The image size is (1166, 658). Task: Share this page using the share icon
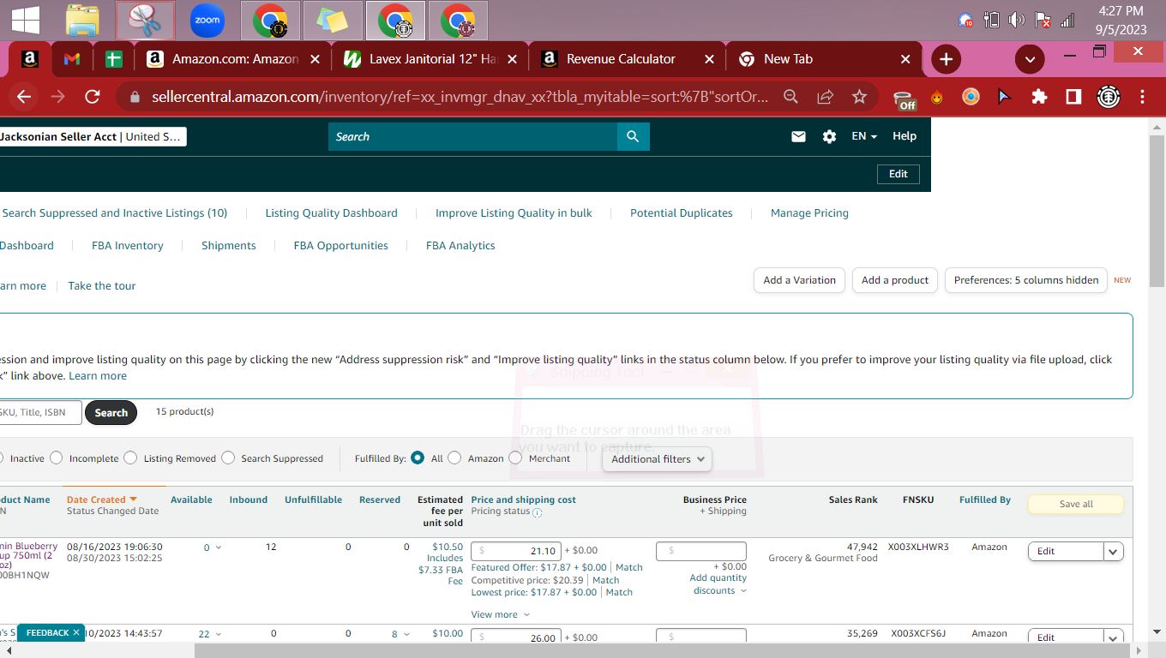click(x=825, y=97)
